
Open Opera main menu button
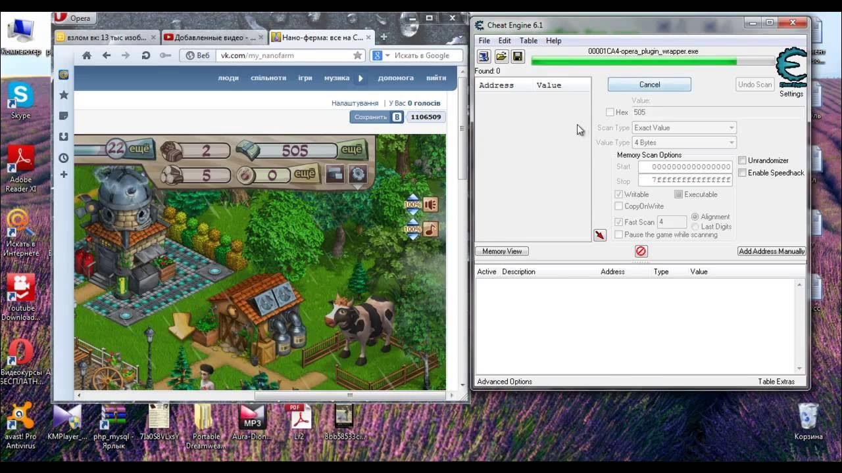74,18
